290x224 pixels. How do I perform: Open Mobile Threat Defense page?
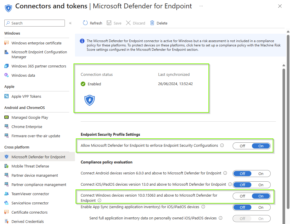30,166
